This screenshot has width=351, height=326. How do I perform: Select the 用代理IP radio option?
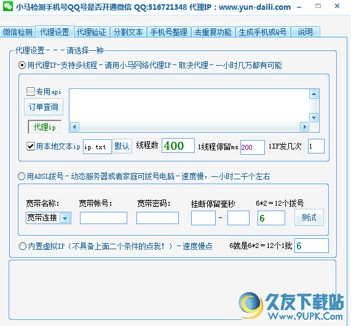point(22,65)
